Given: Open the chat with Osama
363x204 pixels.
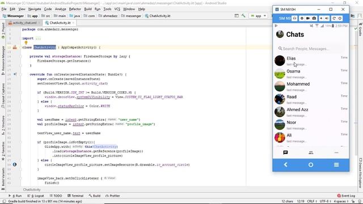Looking at the screenshot, I should [x=311, y=74].
